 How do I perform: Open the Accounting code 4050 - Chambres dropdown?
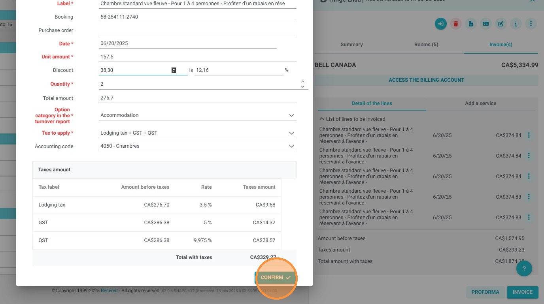pyautogui.click(x=198, y=146)
